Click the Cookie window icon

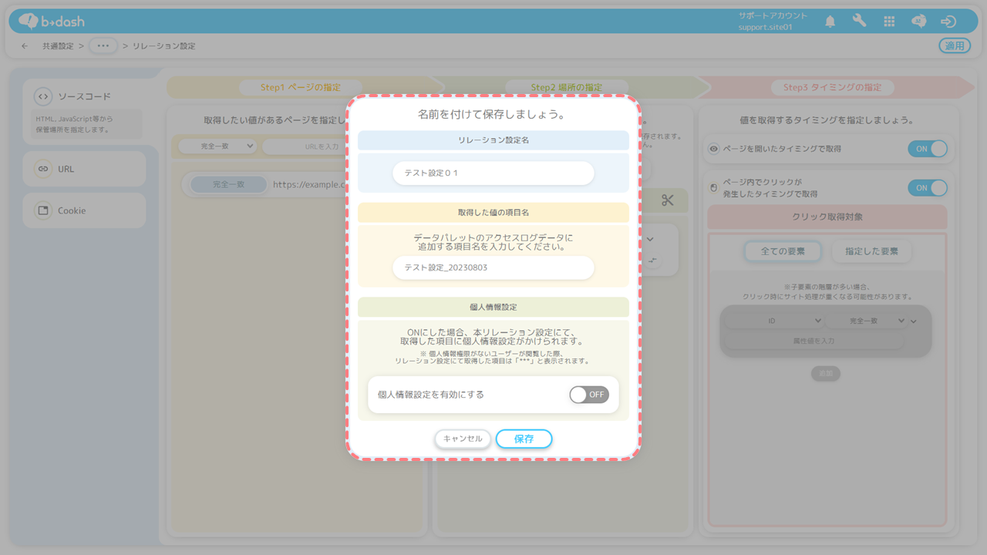(43, 210)
